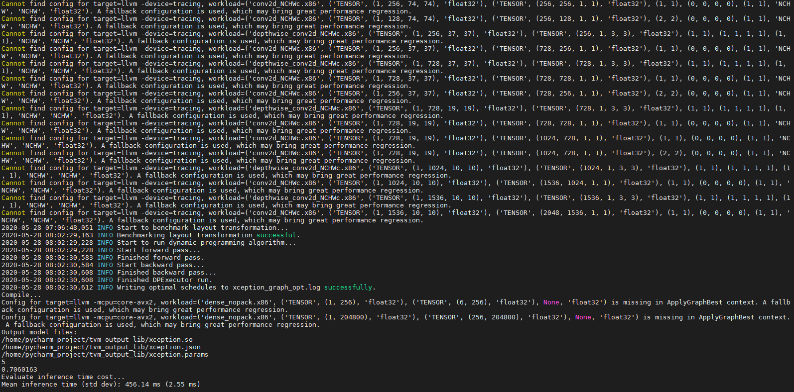Click the 07:06:48,051 timestamp
Image resolution: width=794 pixels, height=392 pixels.
(69, 228)
